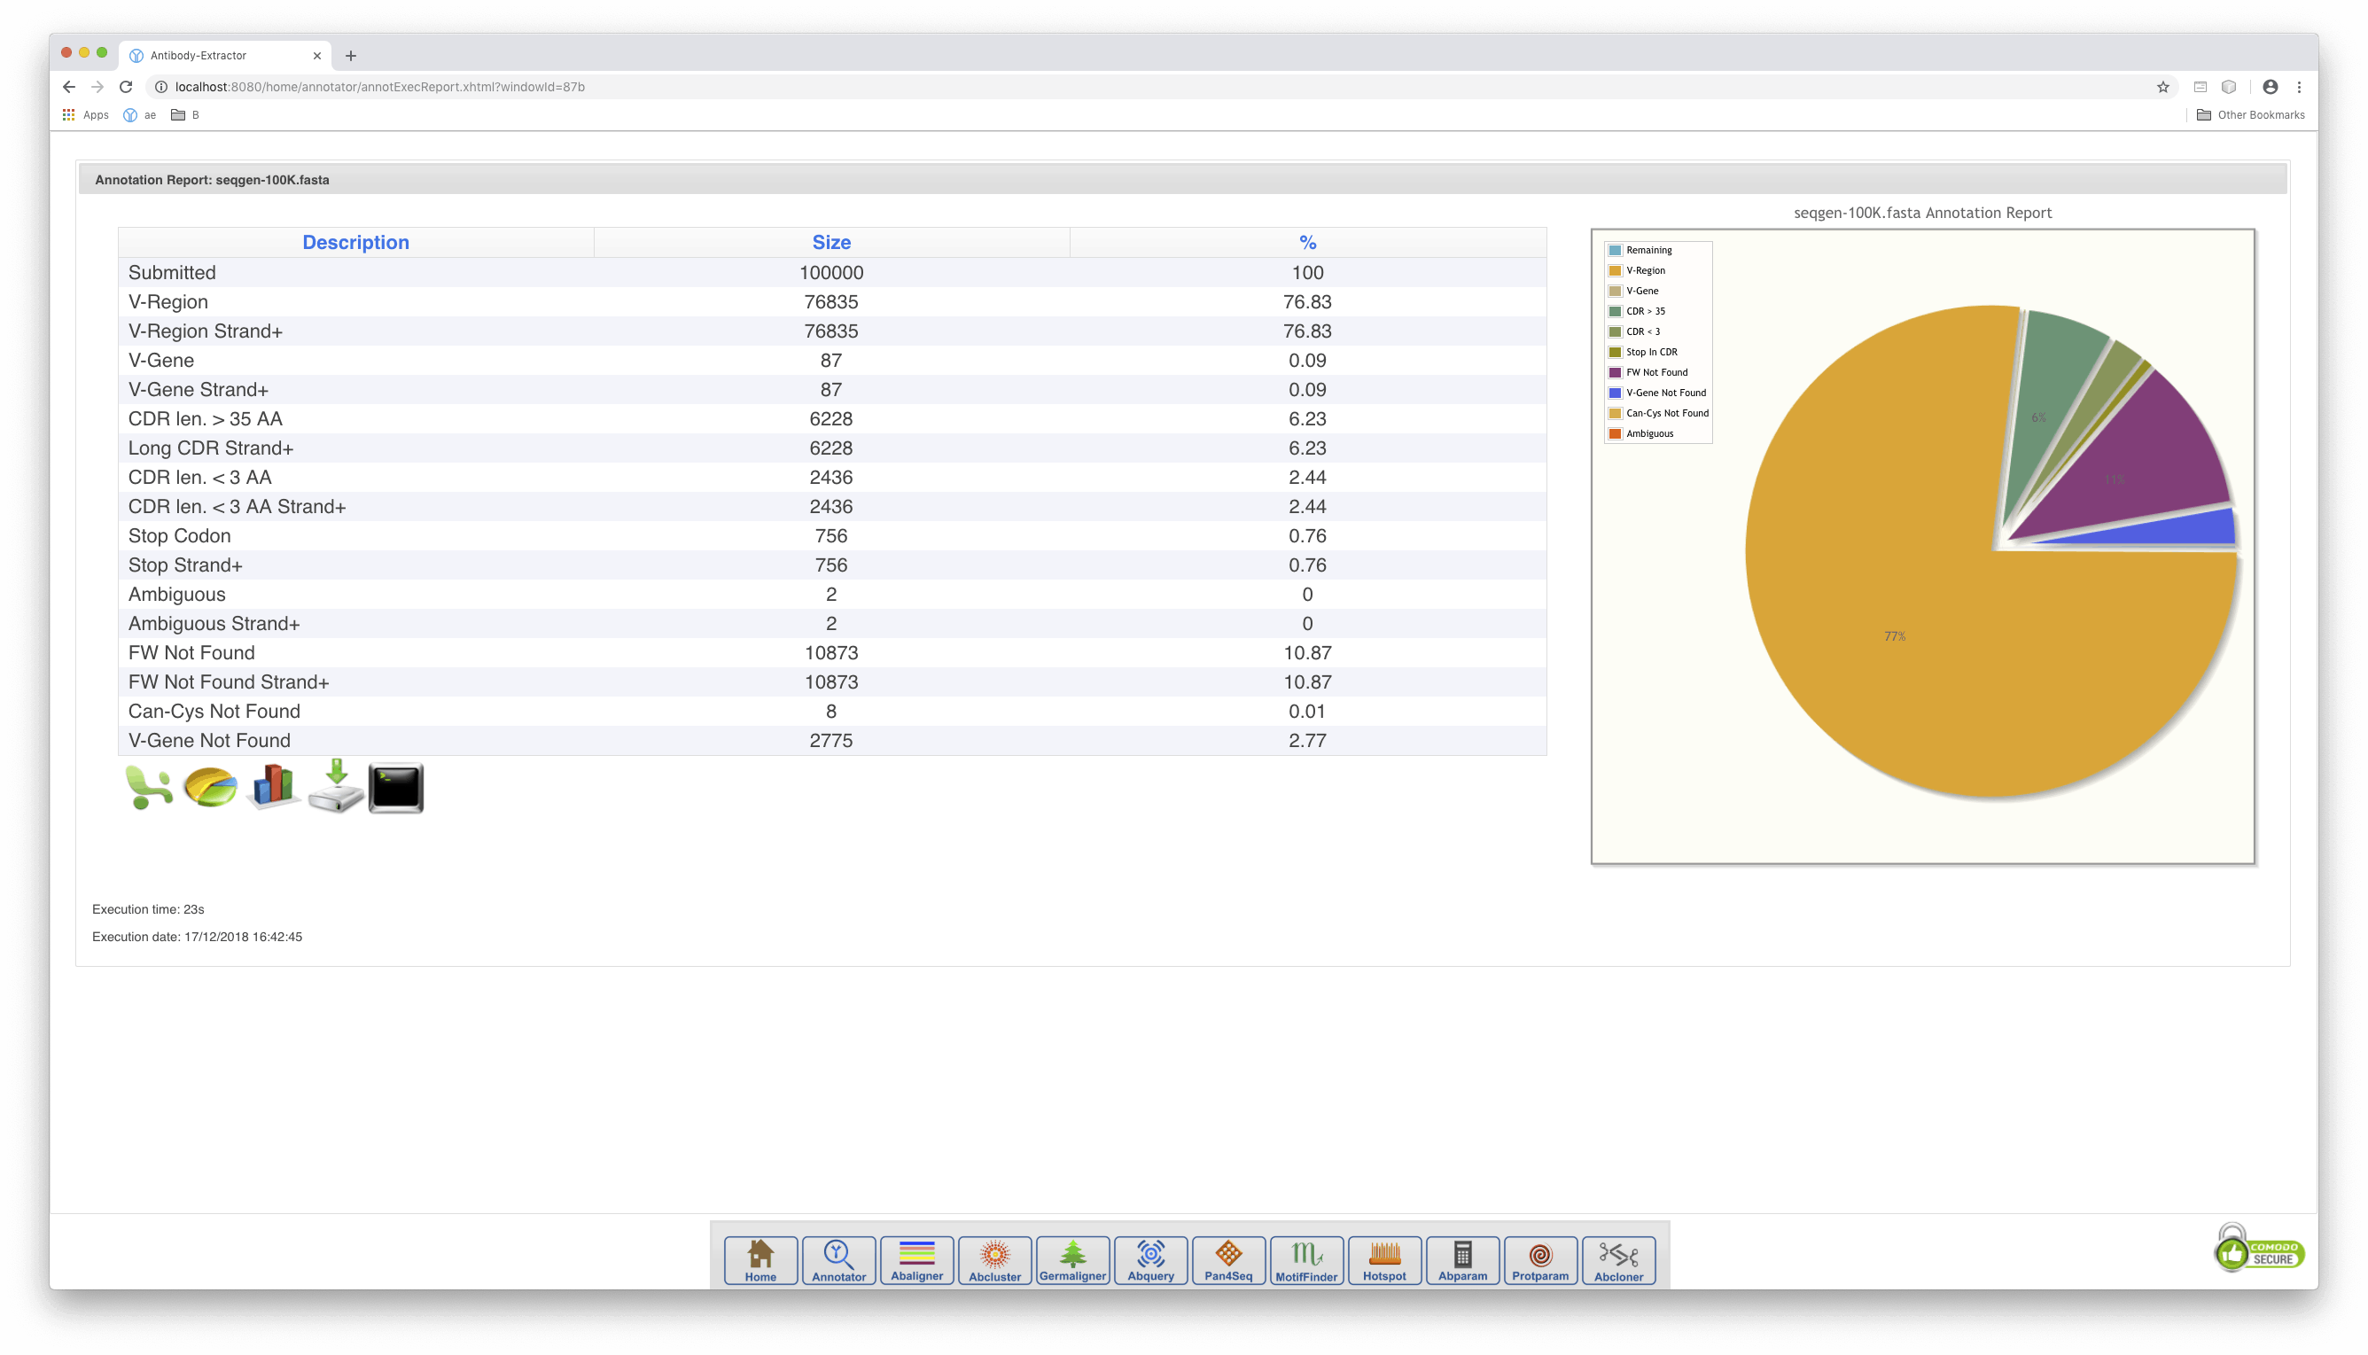Open the Home tool in bottom toolbar
The height and width of the screenshot is (1355, 2368).
pyautogui.click(x=760, y=1260)
